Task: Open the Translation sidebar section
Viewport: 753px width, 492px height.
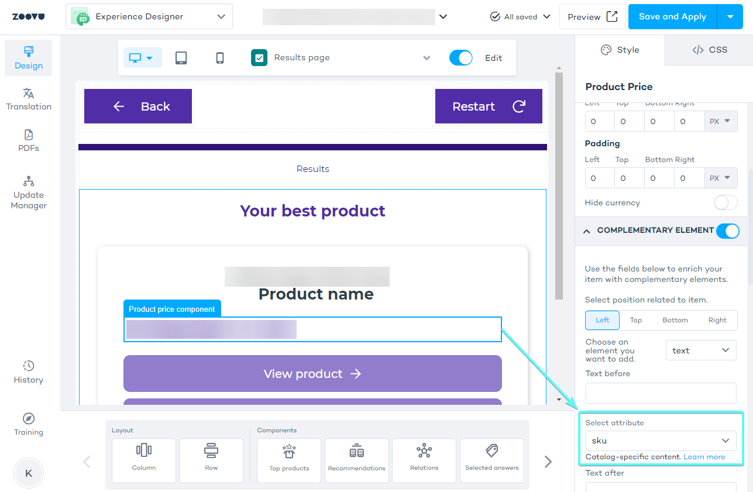Action: 29,99
